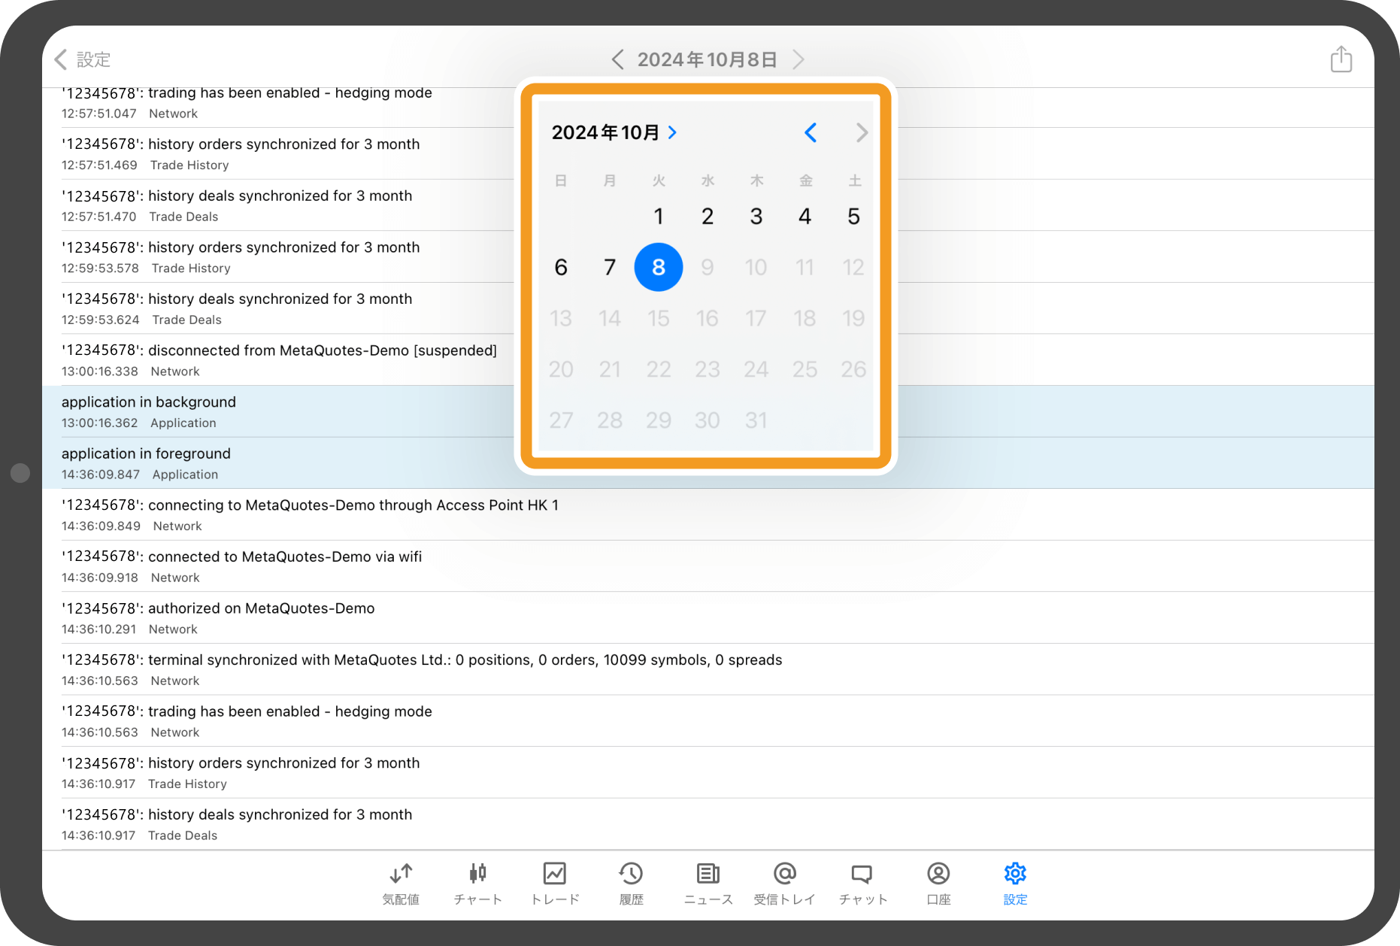Select October 5 in the calendar

click(853, 217)
